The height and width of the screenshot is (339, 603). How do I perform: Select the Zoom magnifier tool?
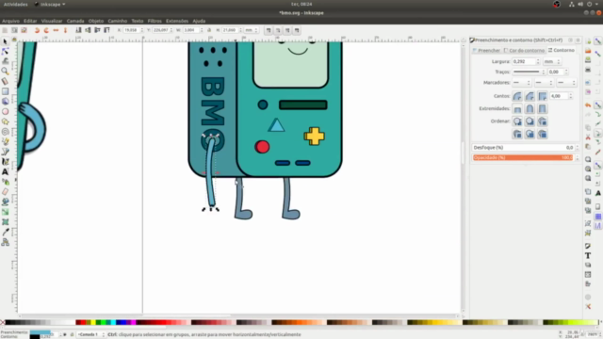coord(5,72)
